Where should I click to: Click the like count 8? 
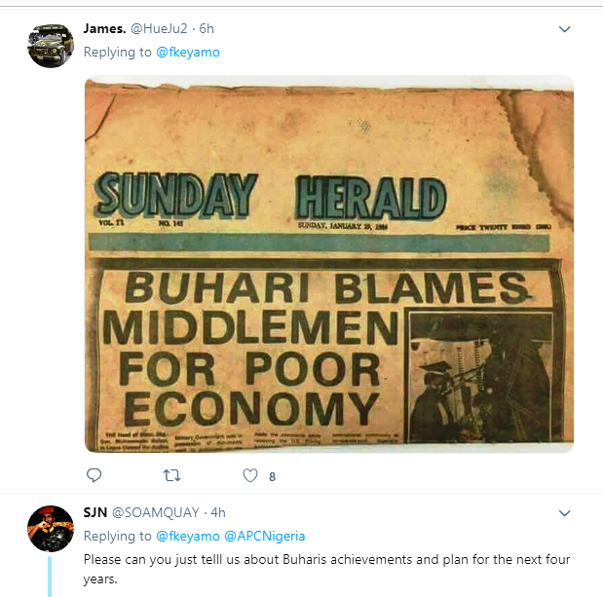(x=273, y=476)
